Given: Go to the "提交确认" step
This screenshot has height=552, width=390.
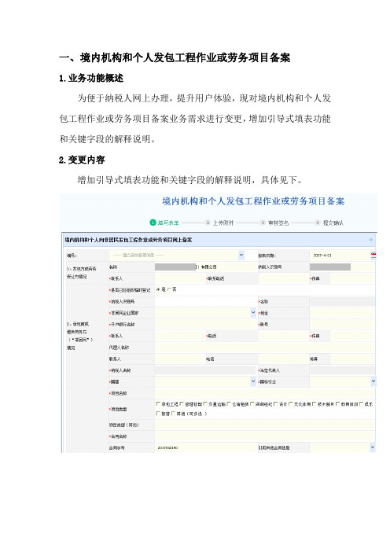Looking at the screenshot, I should (x=329, y=223).
